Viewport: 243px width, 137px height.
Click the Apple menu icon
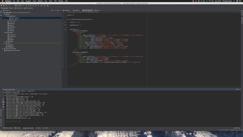(3, 1)
